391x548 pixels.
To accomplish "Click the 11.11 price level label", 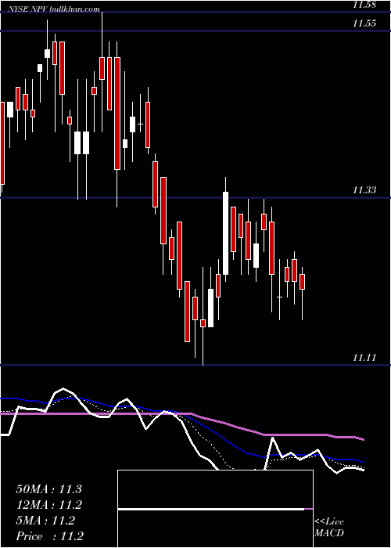I will (364, 358).
